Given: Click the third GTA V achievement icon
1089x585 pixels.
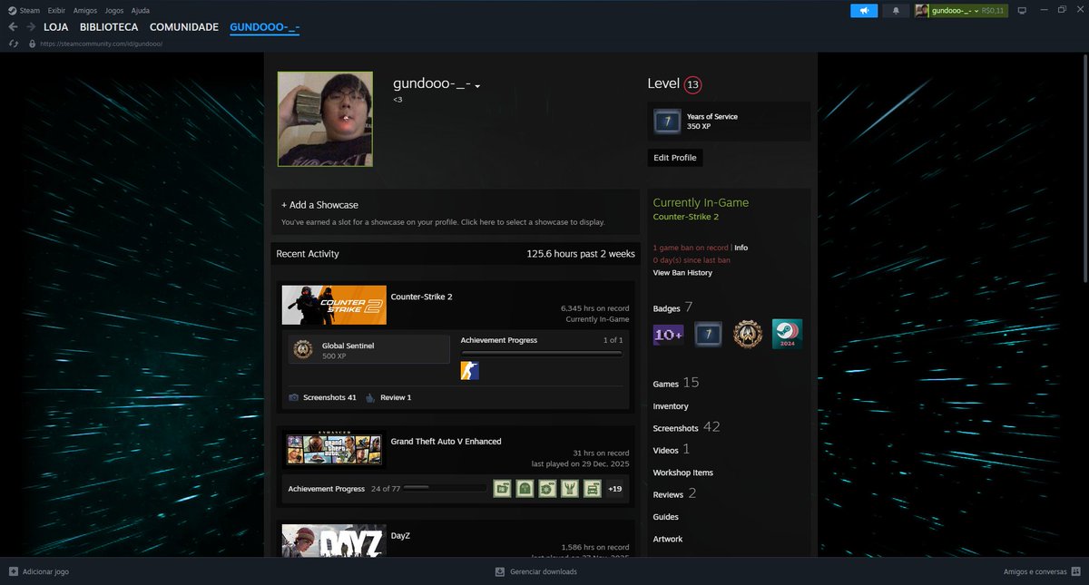Looking at the screenshot, I should (x=547, y=489).
